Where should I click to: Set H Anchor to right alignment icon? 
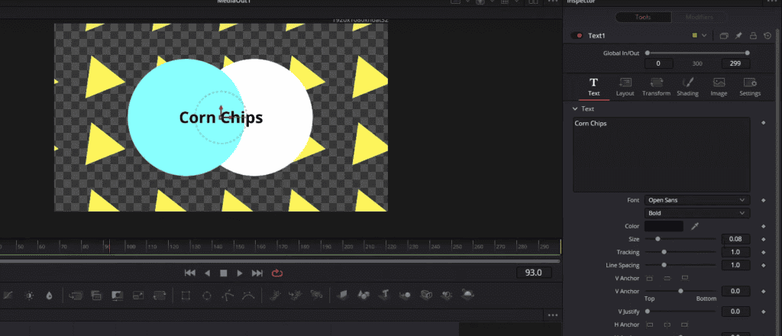click(x=685, y=325)
